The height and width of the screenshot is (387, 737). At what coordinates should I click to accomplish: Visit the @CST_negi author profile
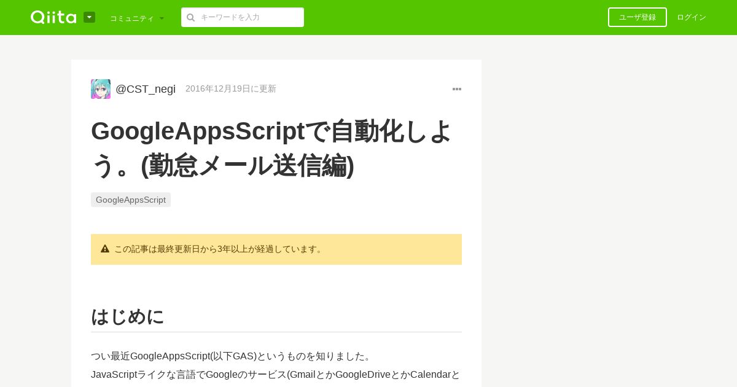[146, 89]
